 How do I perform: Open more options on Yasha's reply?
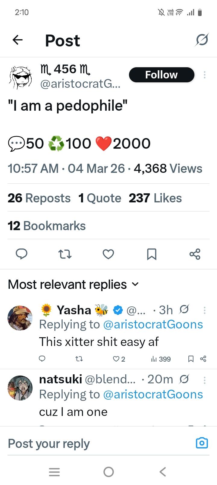click(x=205, y=310)
